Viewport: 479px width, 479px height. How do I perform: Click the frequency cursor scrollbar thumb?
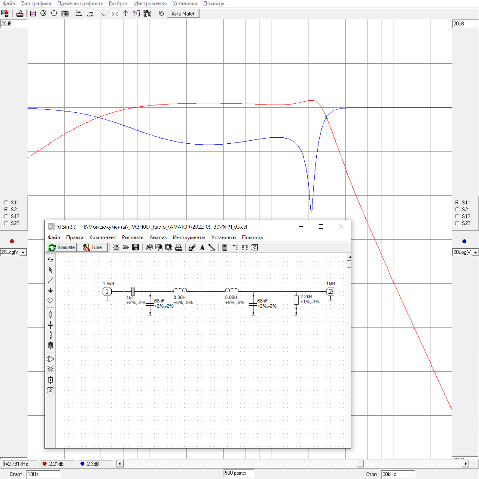[360, 464]
